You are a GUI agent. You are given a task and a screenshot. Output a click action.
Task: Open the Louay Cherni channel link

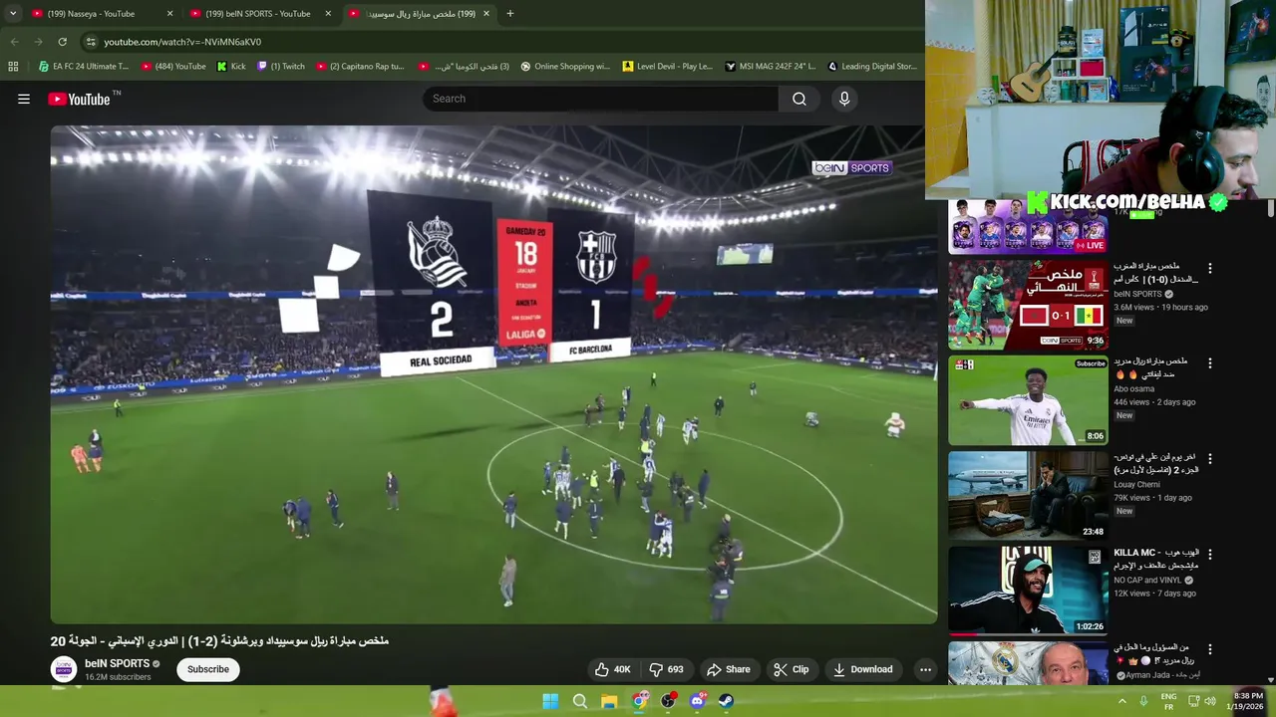1137,485
